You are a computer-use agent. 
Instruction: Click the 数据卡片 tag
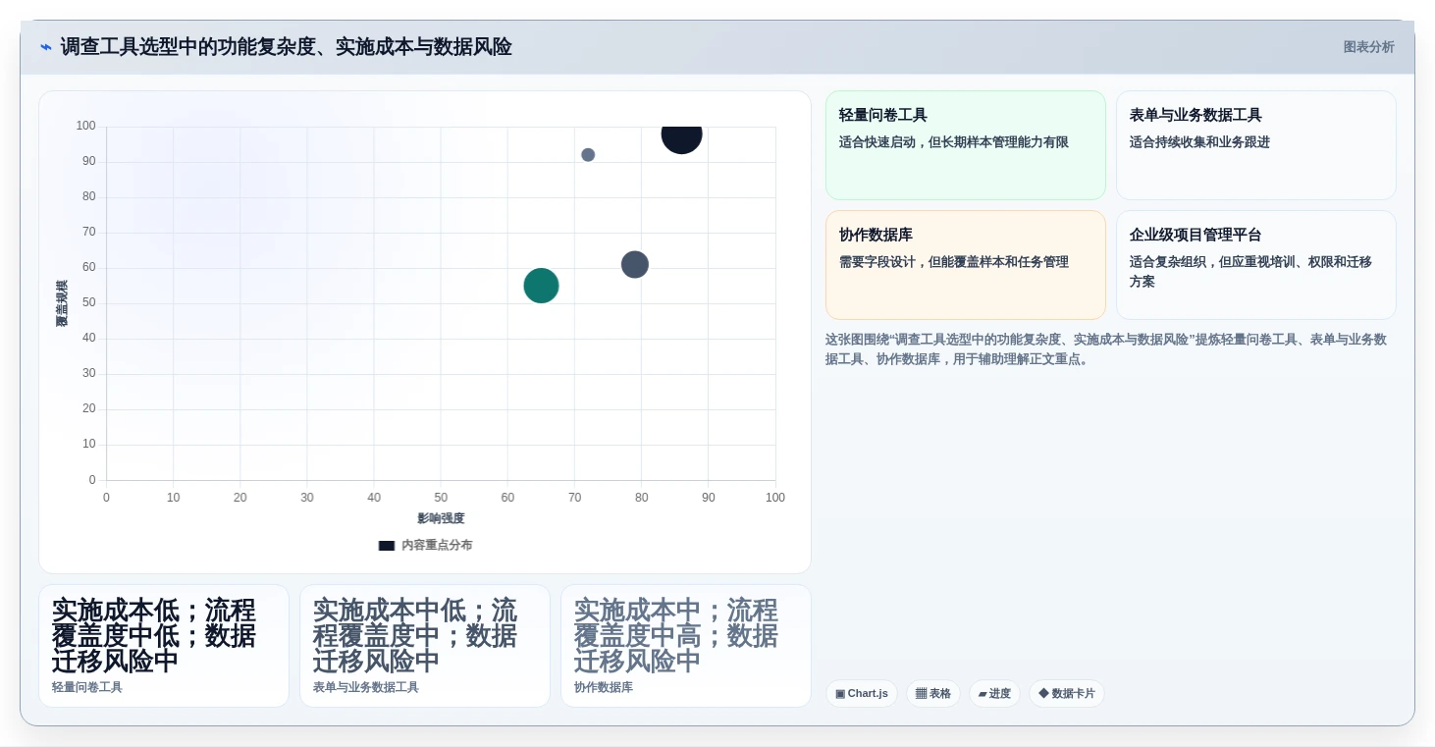coord(1067,694)
